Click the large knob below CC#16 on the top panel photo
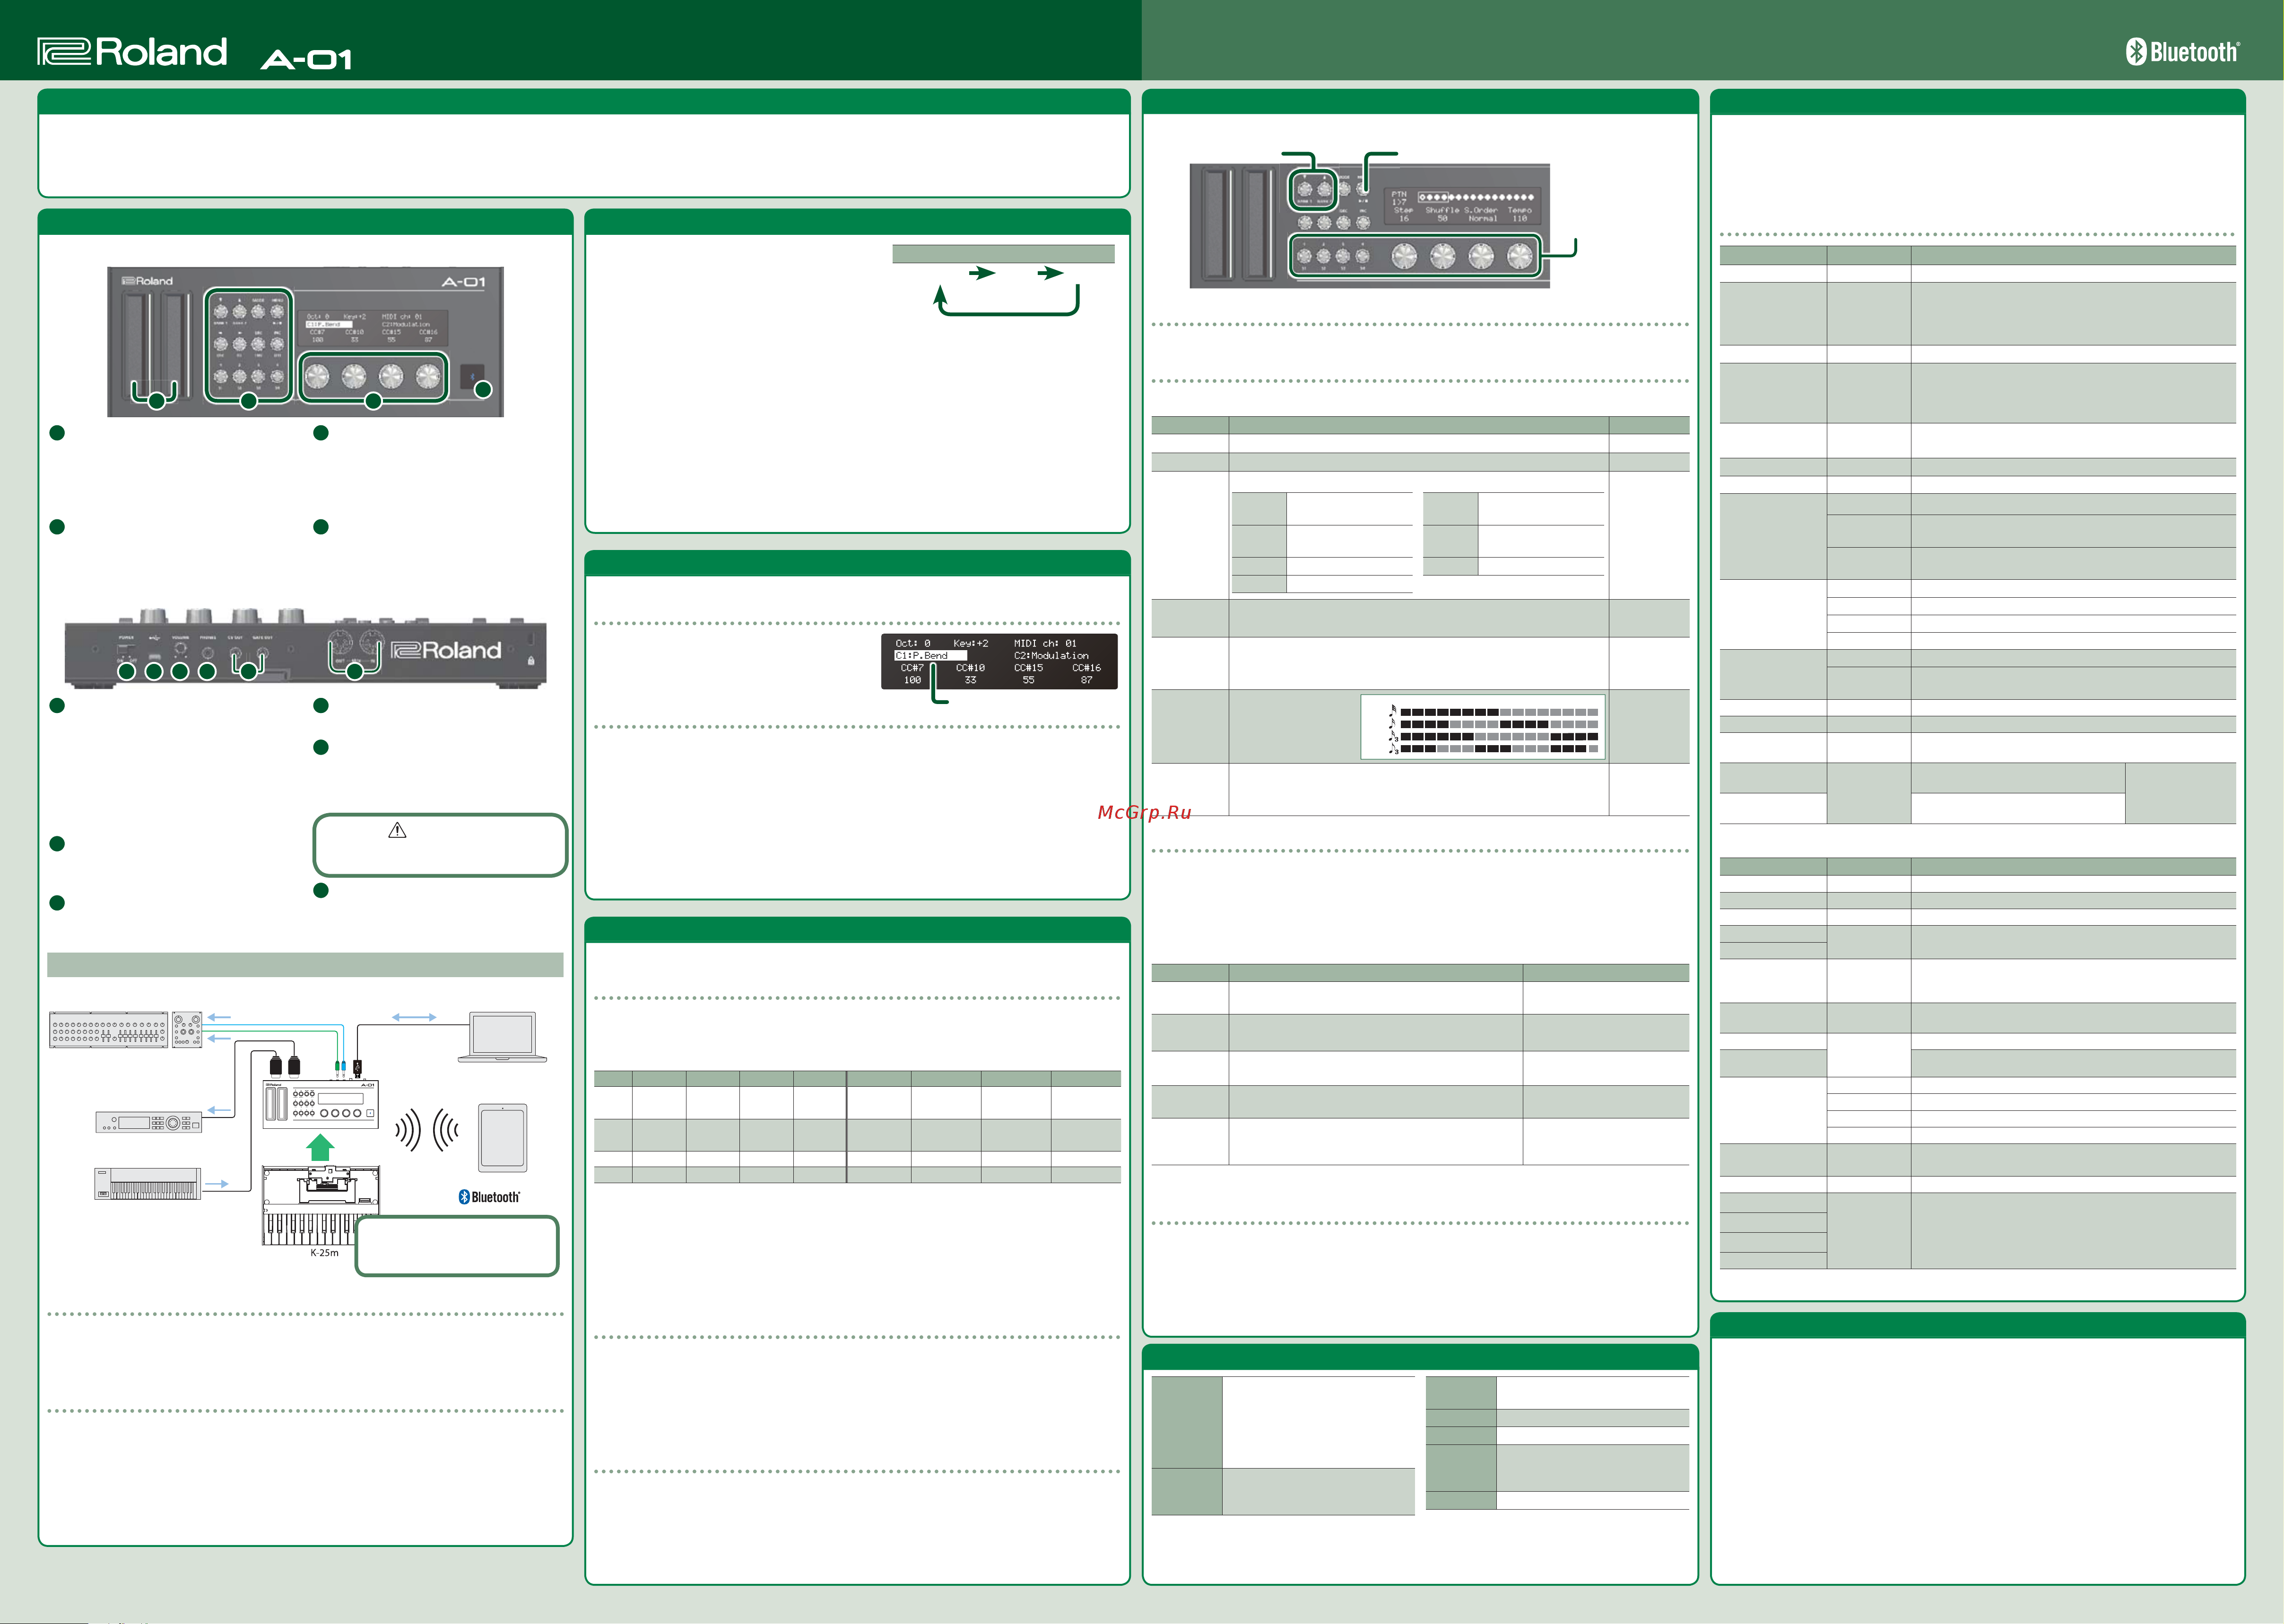Image resolution: width=2284 pixels, height=1624 pixels. click(428, 376)
